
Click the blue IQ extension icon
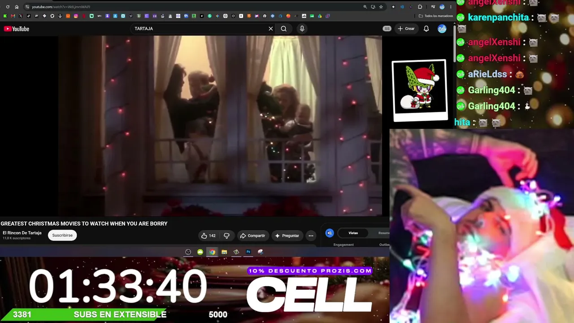click(x=330, y=233)
